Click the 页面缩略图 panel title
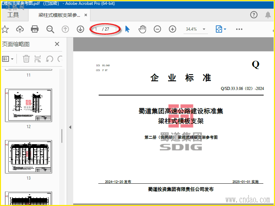Image resolution: width=275 pixels, height=206 pixels. (x=16, y=44)
